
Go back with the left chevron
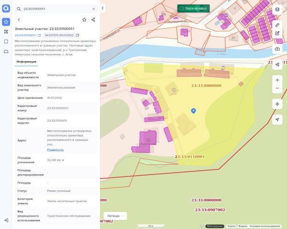pyautogui.click(x=19, y=20)
